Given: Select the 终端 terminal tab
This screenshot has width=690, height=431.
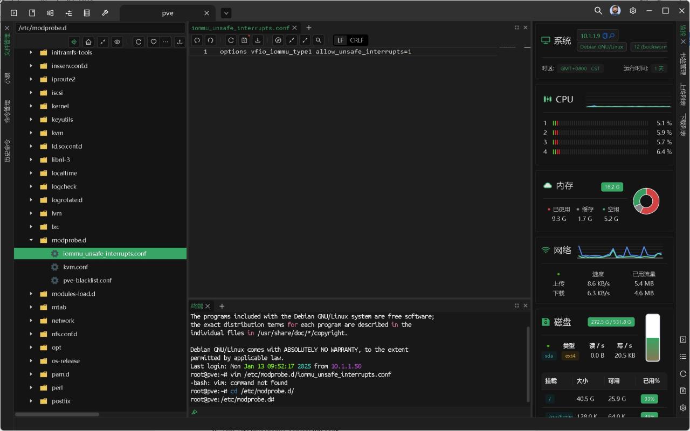Looking at the screenshot, I should click(x=197, y=306).
